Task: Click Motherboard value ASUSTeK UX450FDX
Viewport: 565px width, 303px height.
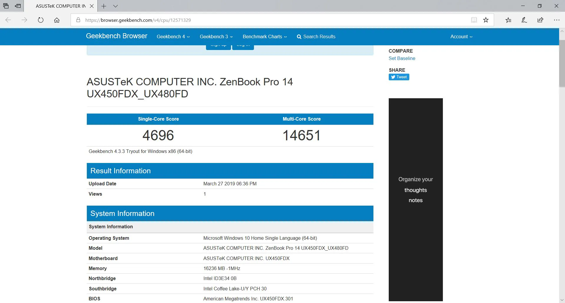Action: (x=246, y=258)
